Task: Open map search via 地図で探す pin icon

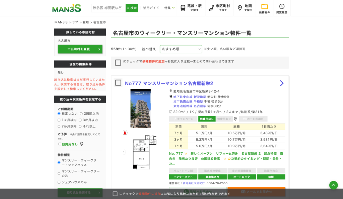Action: (x=239, y=7)
